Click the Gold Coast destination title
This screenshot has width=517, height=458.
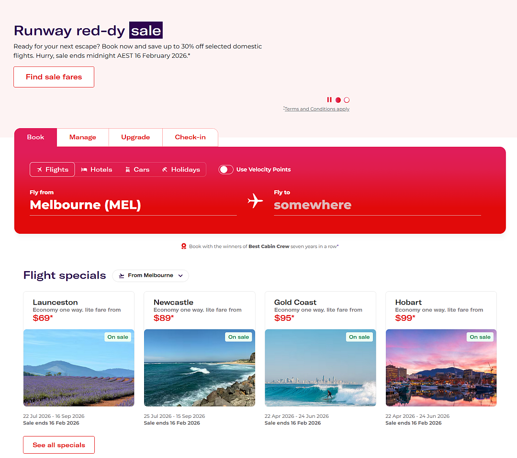[x=295, y=302]
